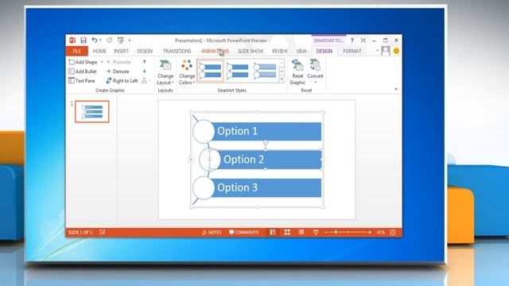The image size is (509, 286).
Task: Open the main DESIGN ribbon tab
Action: tap(145, 51)
